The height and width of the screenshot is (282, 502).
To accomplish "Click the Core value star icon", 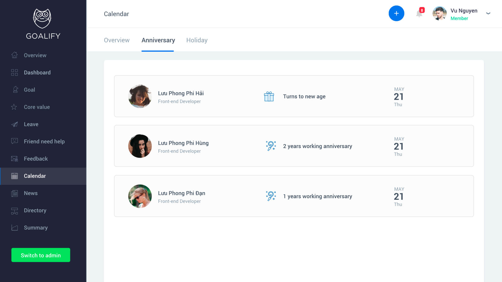I will (x=14, y=107).
